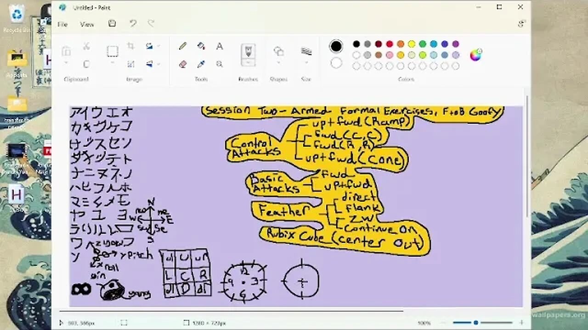
Task: Pick the red palette swatch
Action: pyautogui.click(x=390, y=44)
